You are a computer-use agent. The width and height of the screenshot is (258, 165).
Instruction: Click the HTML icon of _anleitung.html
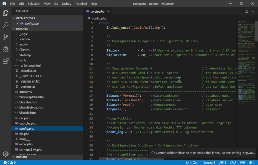(x=16, y=66)
